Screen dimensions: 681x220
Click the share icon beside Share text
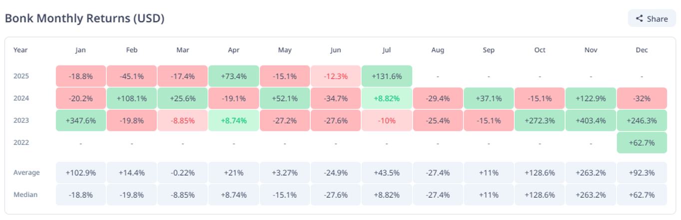point(639,18)
